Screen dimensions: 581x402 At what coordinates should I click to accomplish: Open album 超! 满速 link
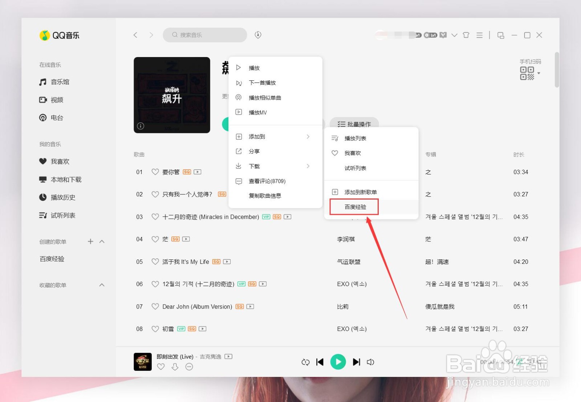pos(437,262)
